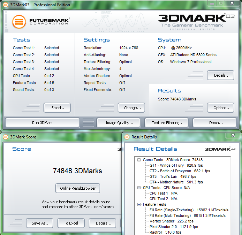Select Fill Rate (Multi-Texturing) row
The image size is (242, 235).
click(x=188, y=215)
